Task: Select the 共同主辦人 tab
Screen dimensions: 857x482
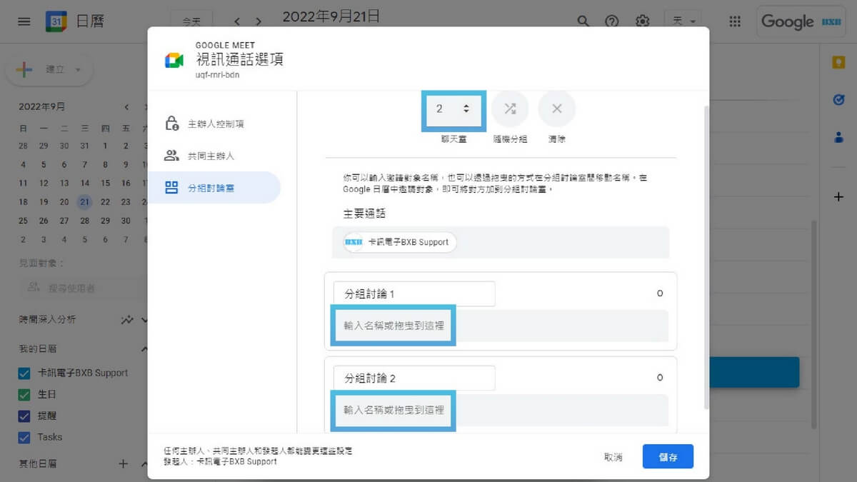Action: point(210,156)
